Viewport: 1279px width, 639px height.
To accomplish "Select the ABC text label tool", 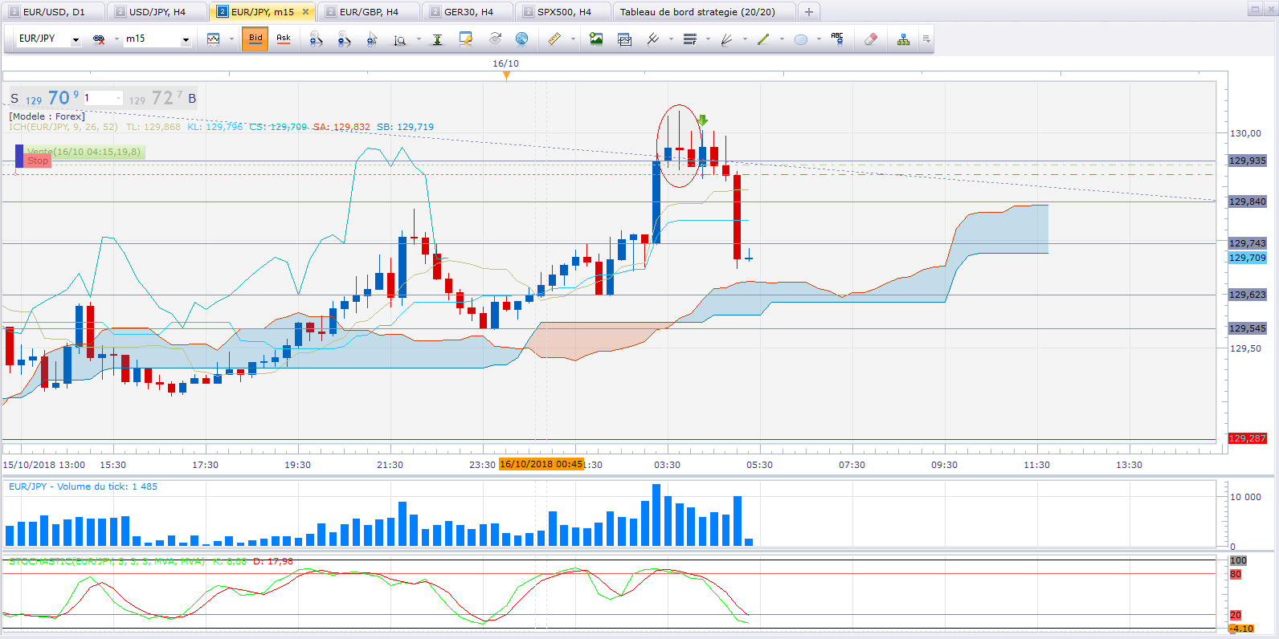I will [x=837, y=39].
